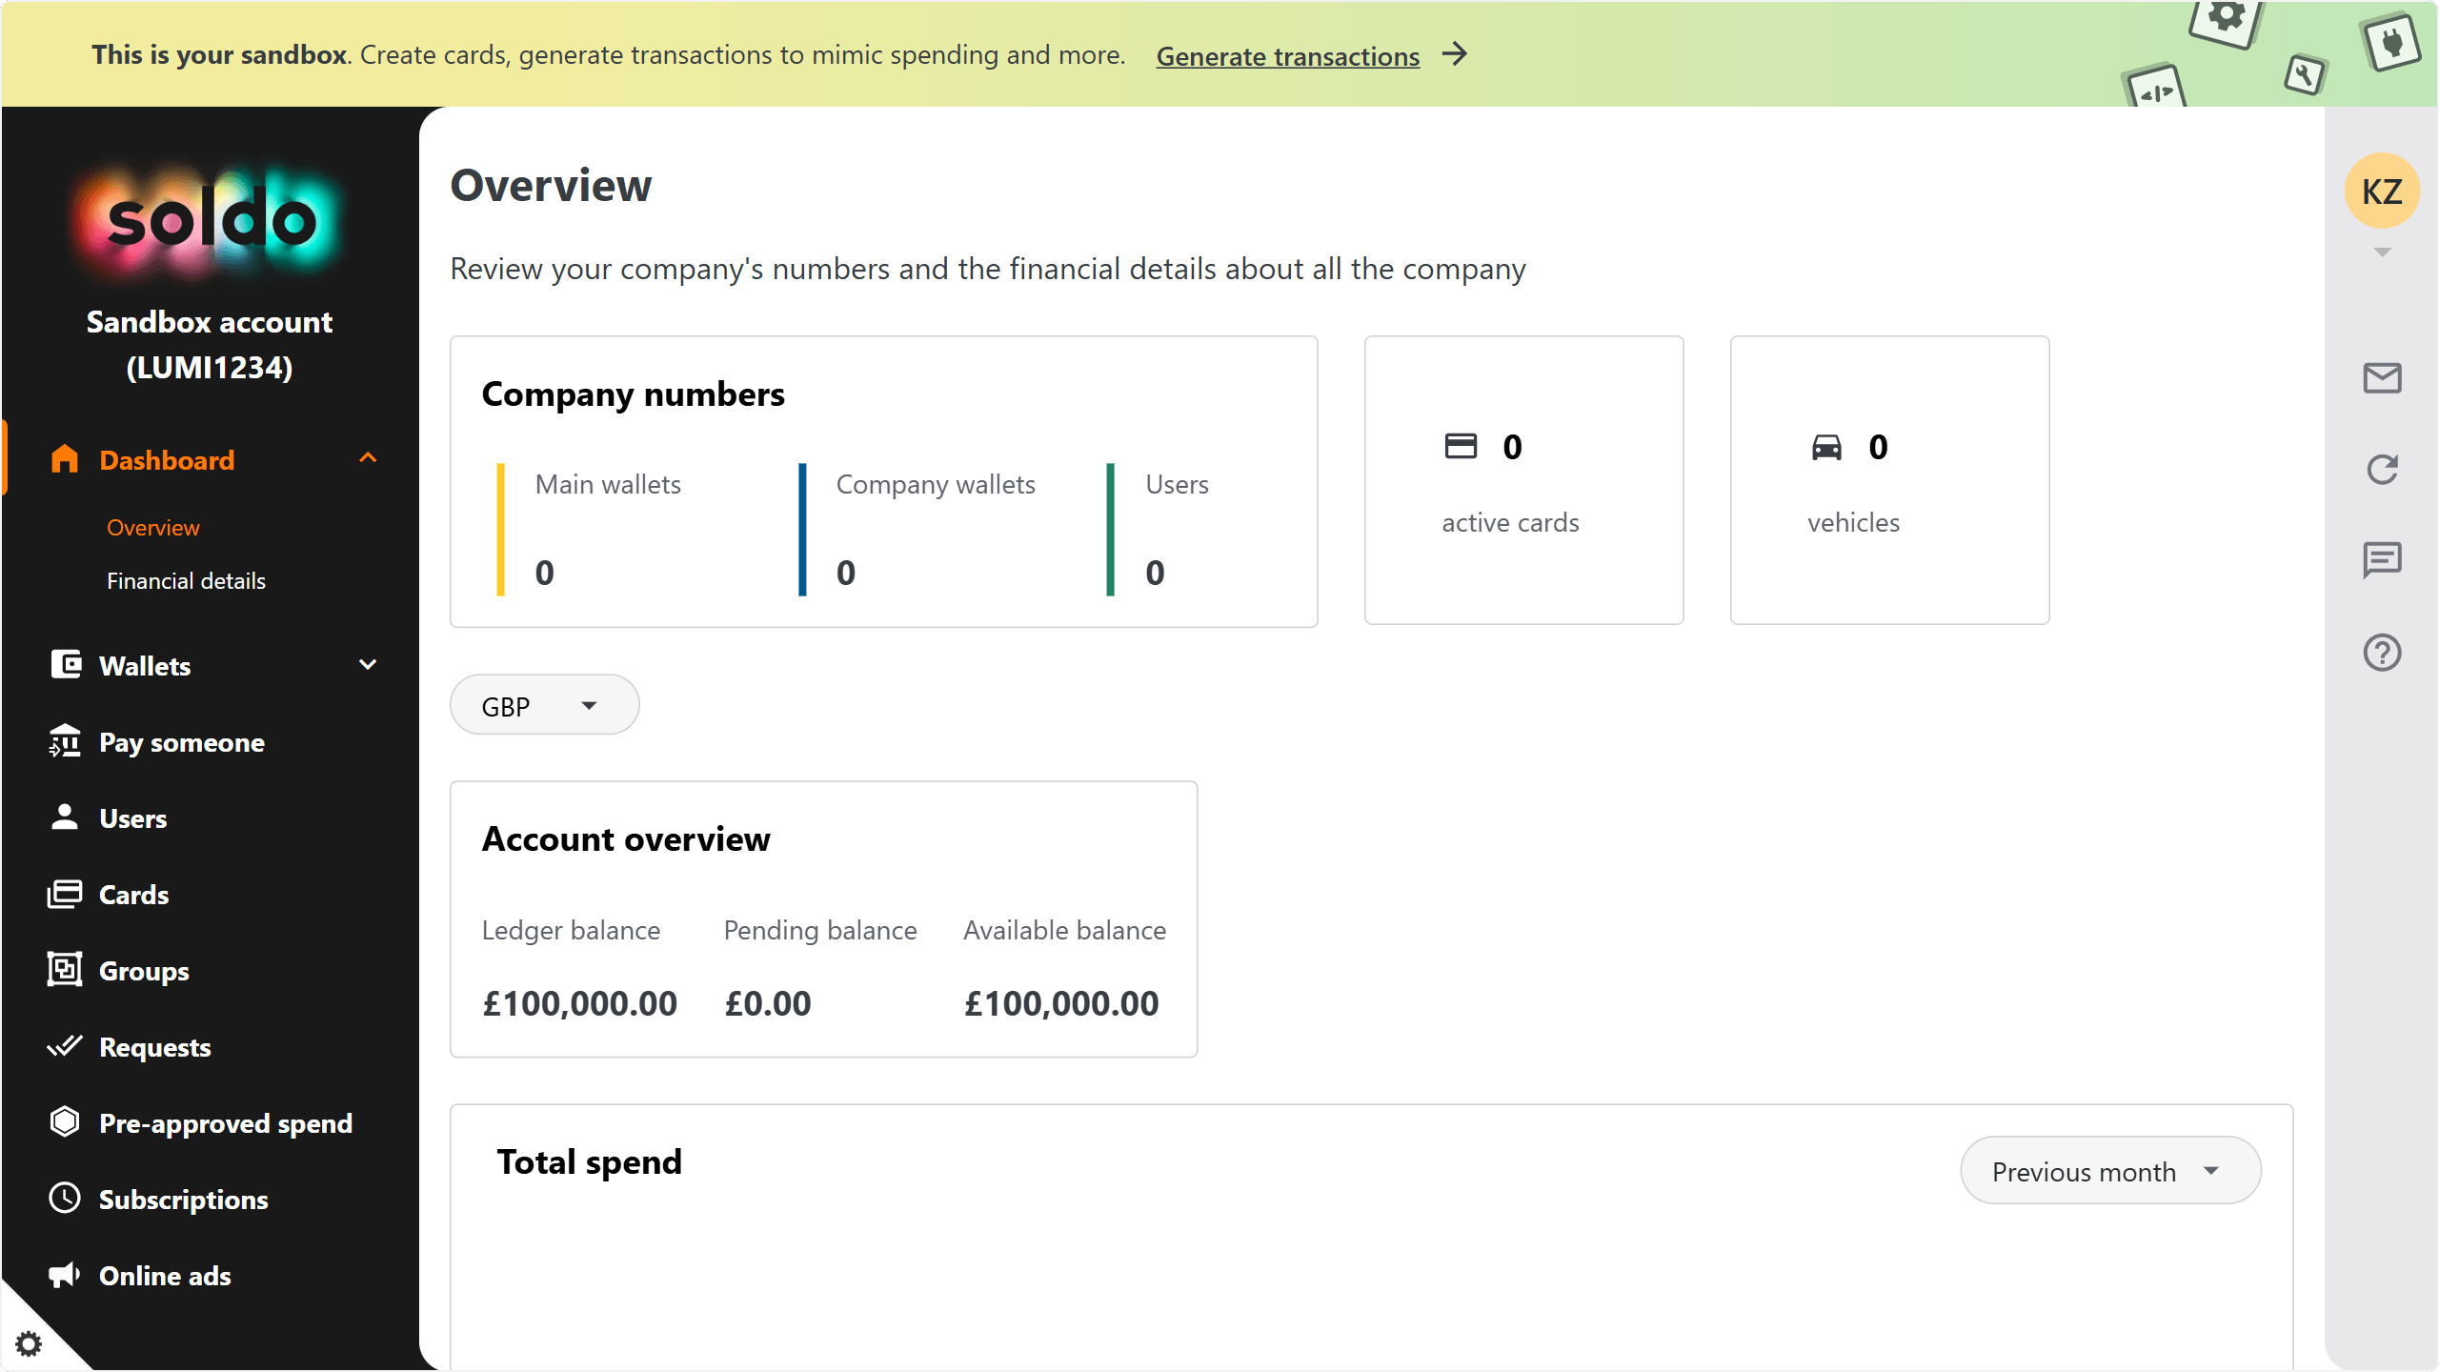Open the chat messages icon
Image resolution: width=2439 pixels, height=1372 pixels.
click(2382, 559)
